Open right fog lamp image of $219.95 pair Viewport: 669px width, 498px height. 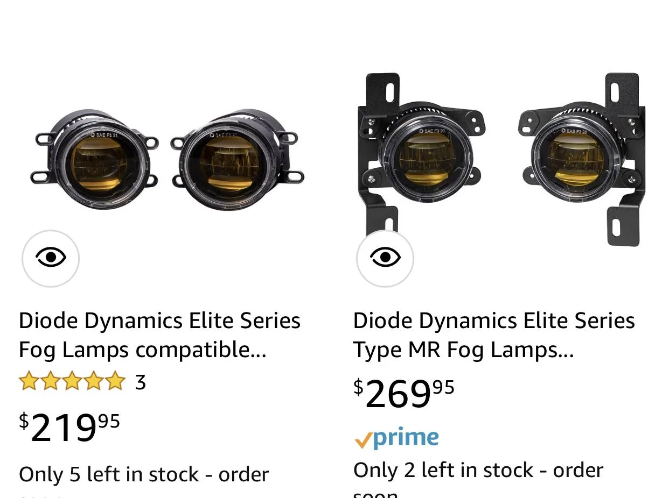click(238, 159)
